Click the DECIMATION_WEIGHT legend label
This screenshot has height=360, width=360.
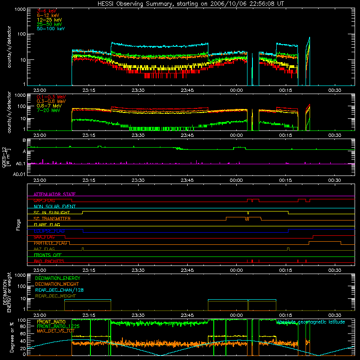point(57,284)
